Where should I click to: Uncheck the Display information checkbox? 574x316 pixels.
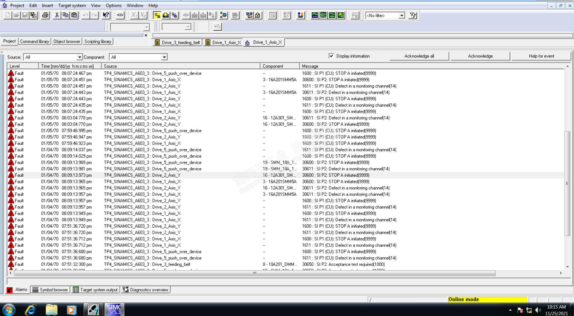(331, 56)
